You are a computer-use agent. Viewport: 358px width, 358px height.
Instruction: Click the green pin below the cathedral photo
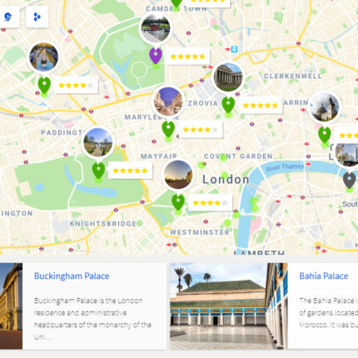pos(325,135)
